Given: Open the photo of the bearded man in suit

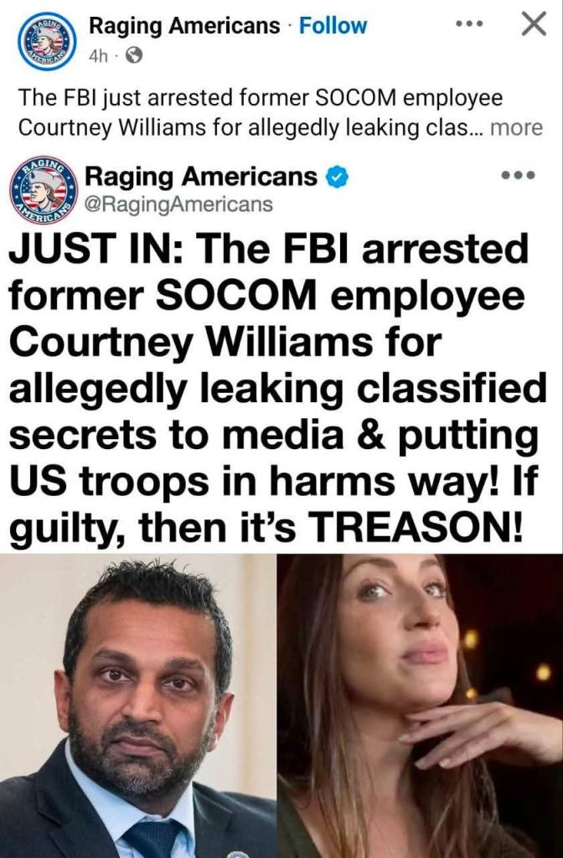Looking at the screenshot, I should pos(138,706).
